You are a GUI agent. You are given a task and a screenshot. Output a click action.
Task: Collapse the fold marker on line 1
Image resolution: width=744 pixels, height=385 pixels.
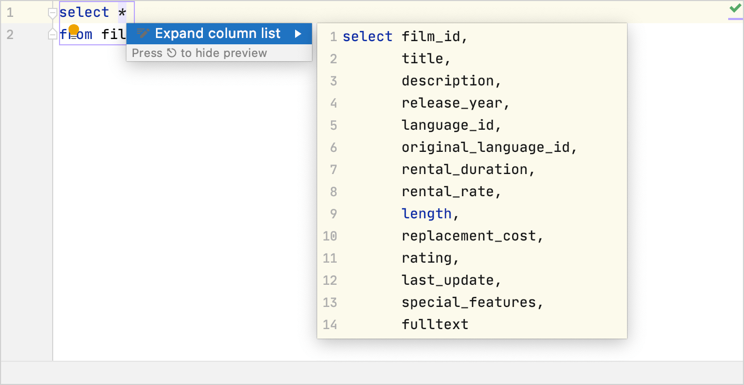(x=52, y=12)
